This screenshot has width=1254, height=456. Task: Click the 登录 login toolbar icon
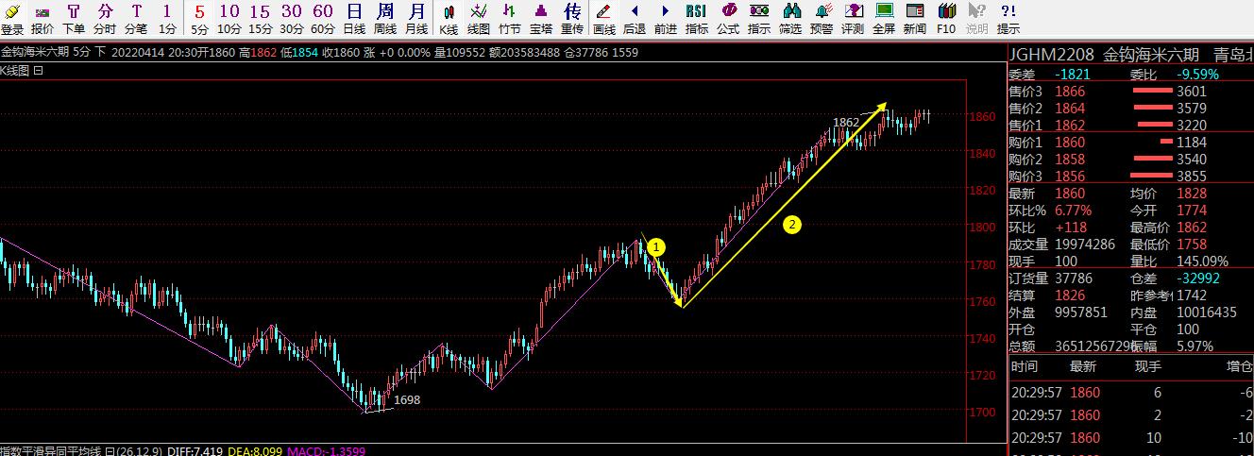point(12,18)
